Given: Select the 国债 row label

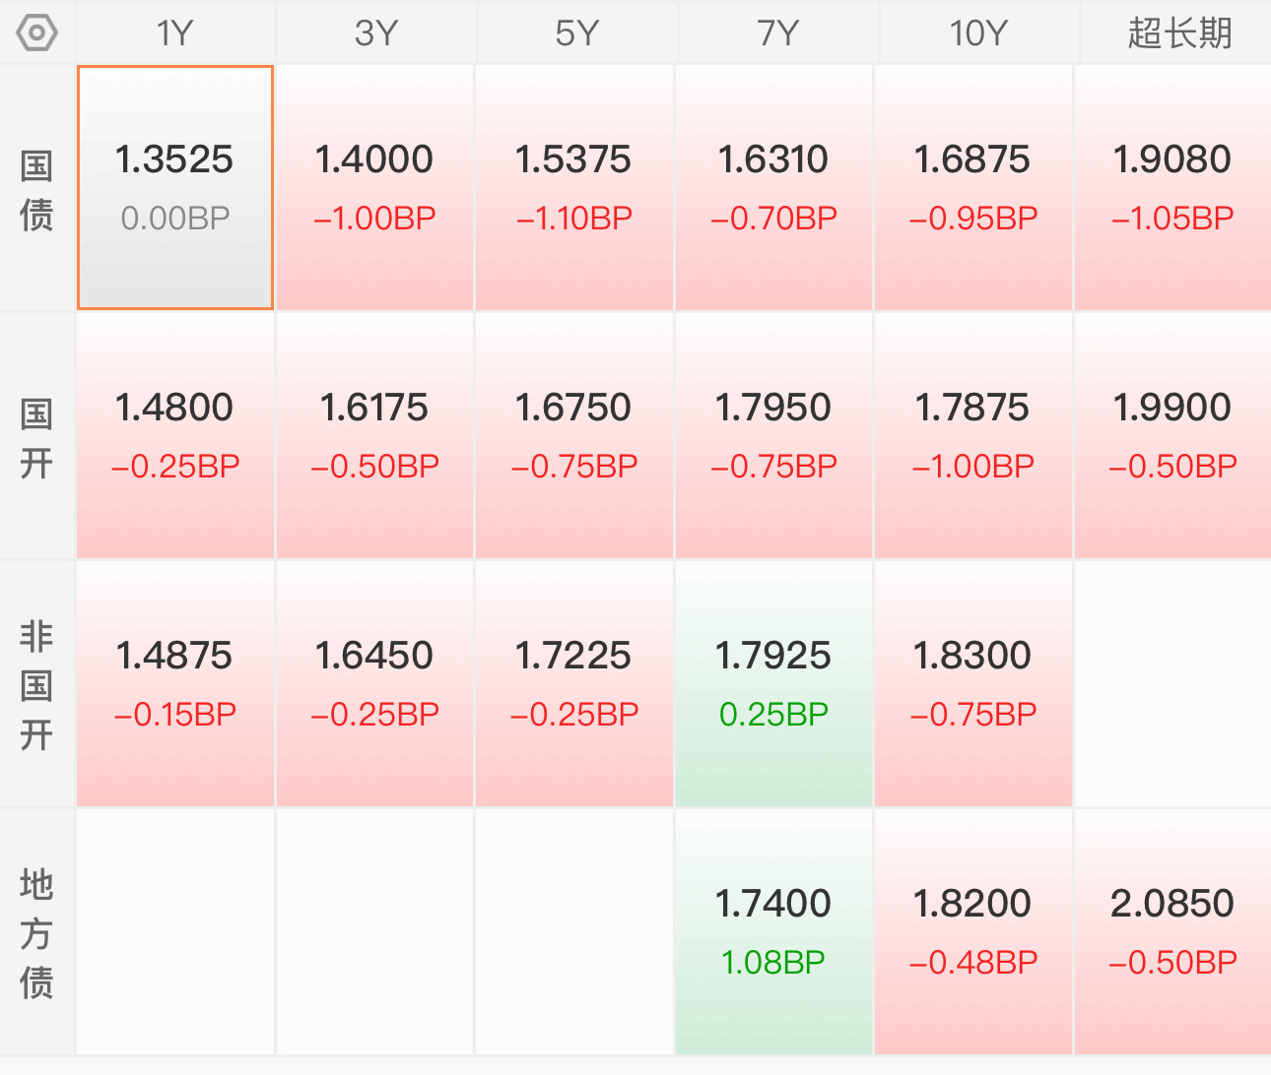Looking at the screenshot, I should tap(36, 190).
